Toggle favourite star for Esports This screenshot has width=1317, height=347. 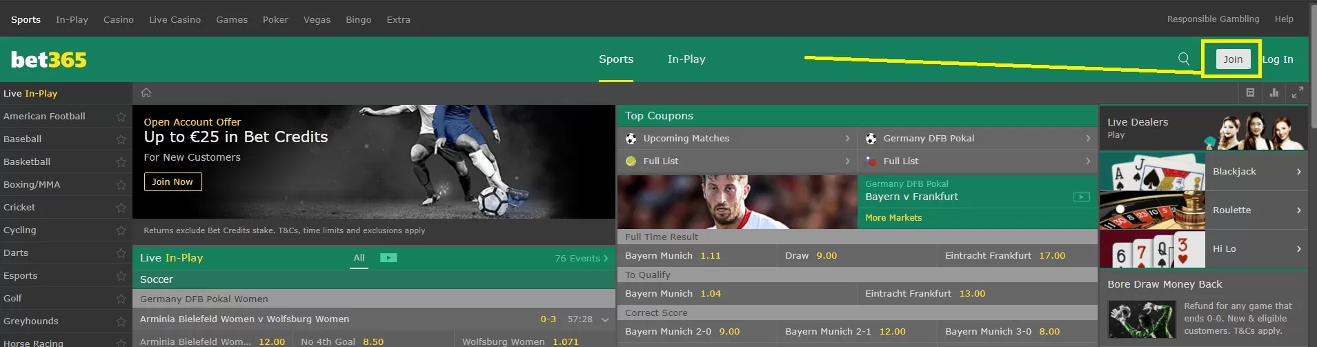[x=121, y=276]
